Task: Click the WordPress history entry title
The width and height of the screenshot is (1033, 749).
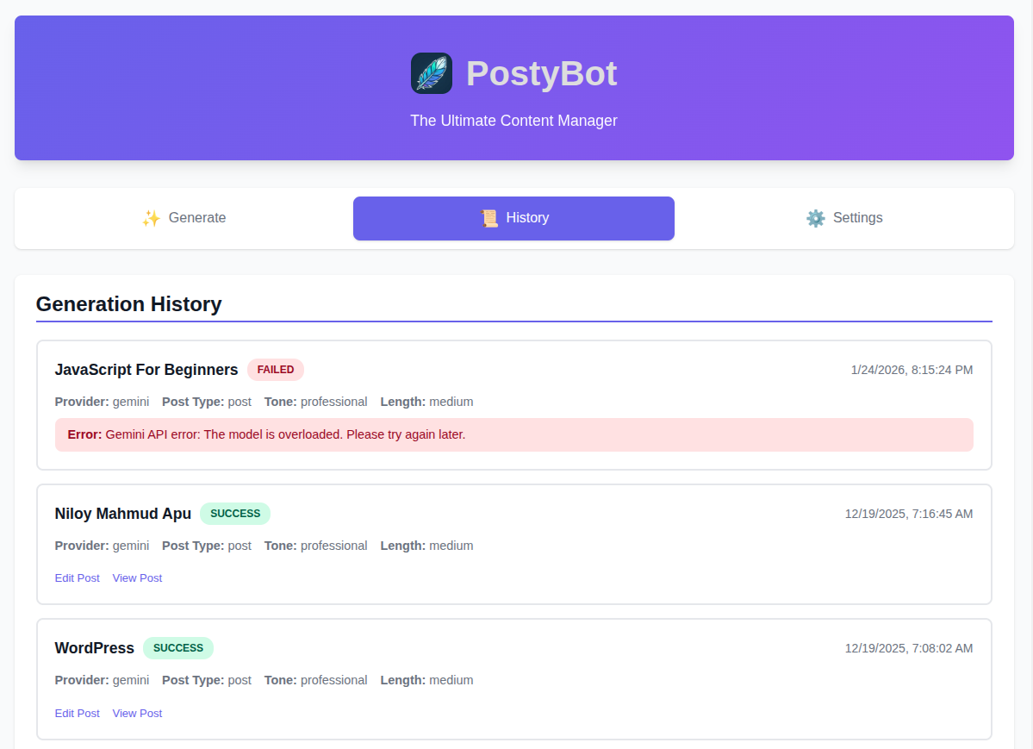Action: 94,648
